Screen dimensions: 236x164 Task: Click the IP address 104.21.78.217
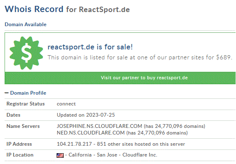[x=74, y=144]
